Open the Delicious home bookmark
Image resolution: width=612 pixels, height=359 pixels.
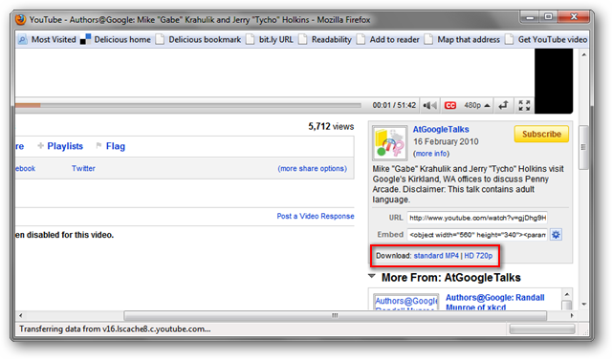click(x=116, y=39)
